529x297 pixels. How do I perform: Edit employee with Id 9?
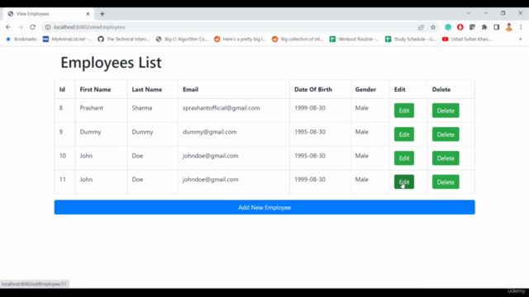tap(404, 134)
